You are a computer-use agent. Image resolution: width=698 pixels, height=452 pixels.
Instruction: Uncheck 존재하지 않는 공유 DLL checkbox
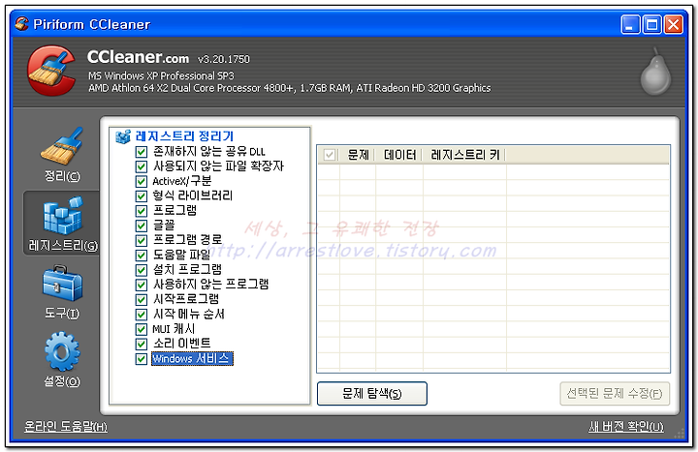pyautogui.click(x=142, y=152)
